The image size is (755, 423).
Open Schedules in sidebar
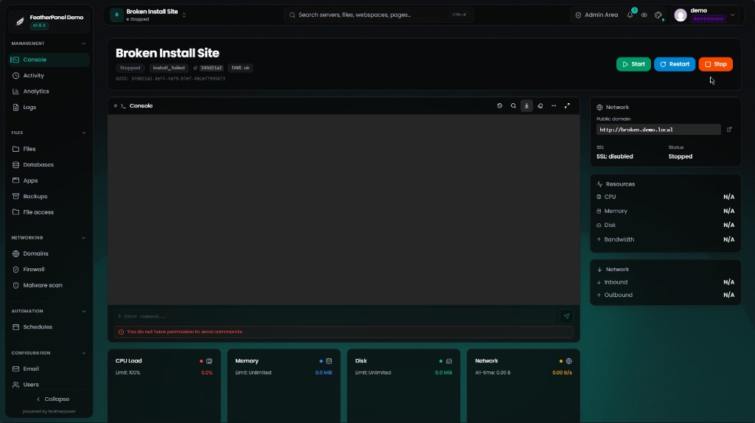click(49, 326)
